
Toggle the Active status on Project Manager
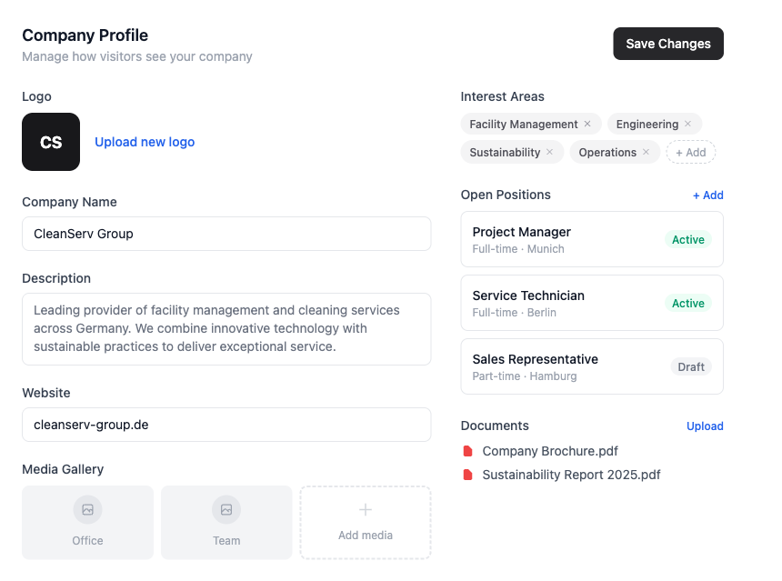(688, 239)
